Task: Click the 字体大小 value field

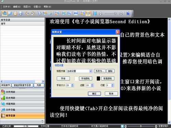Action: click(x=69, y=85)
